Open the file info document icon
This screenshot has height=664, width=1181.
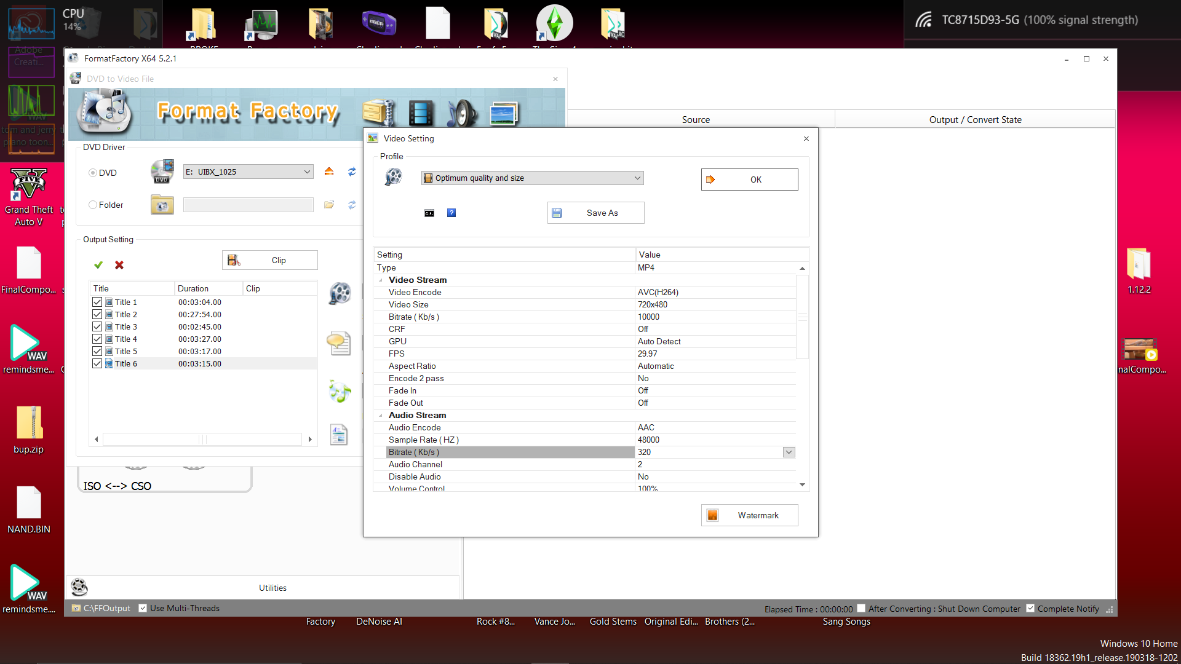[x=339, y=435]
